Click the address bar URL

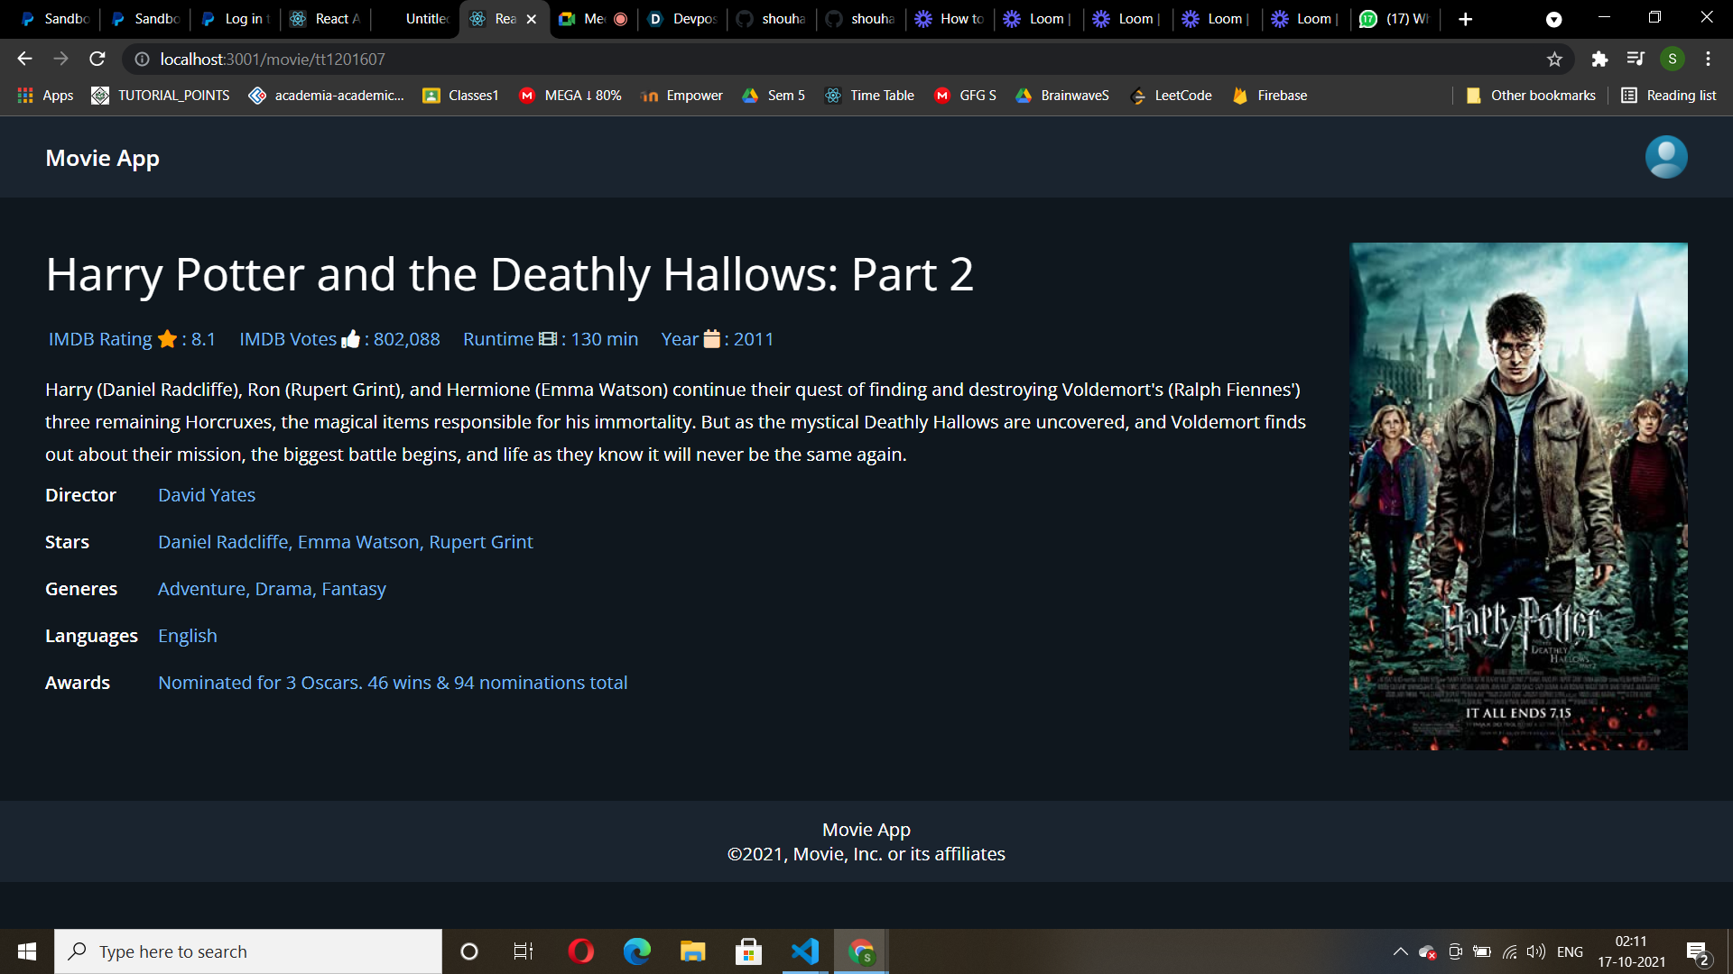273,60
